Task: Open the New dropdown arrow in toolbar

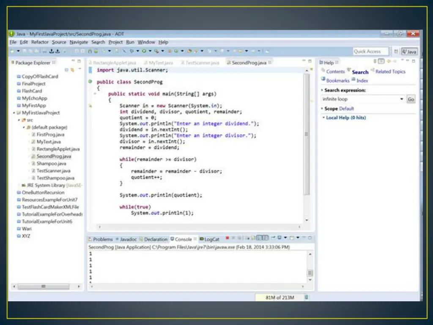Action: point(19,51)
